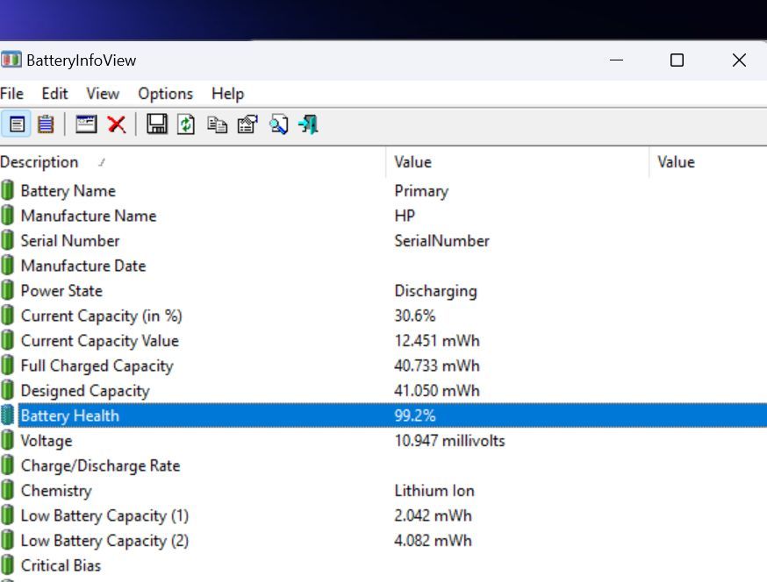Select the Full Charged Capacity row
The height and width of the screenshot is (582, 767).
(x=97, y=366)
